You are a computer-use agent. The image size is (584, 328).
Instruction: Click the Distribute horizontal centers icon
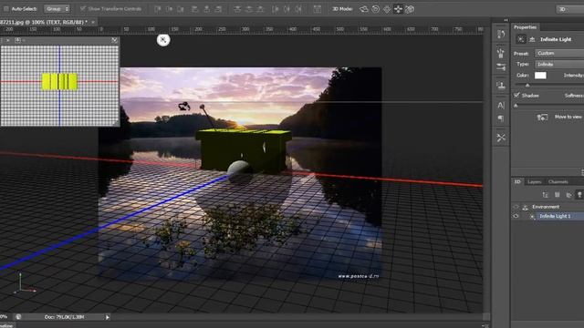point(287,9)
